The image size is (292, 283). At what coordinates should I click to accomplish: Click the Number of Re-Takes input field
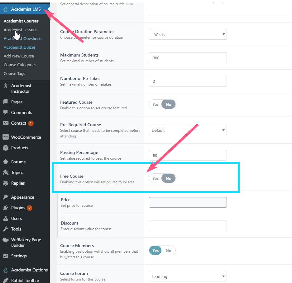(188, 81)
